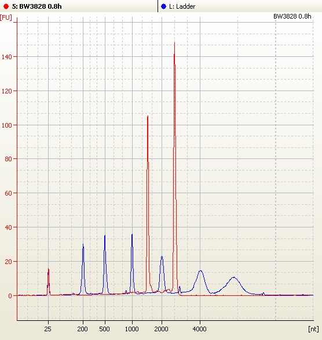This screenshot has width=322, height=340.
Task: Click the second tallest red peak tip
Action: tap(148, 117)
